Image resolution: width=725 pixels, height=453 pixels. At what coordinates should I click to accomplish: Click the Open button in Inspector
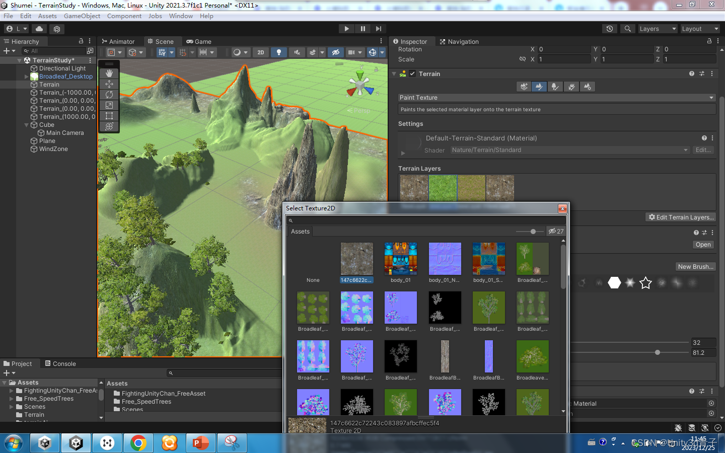tap(703, 245)
